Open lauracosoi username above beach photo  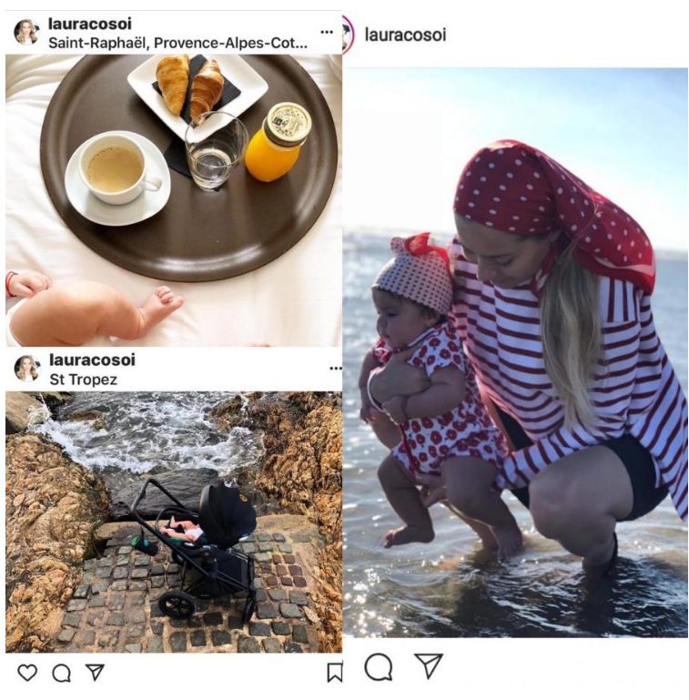tap(405, 35)
